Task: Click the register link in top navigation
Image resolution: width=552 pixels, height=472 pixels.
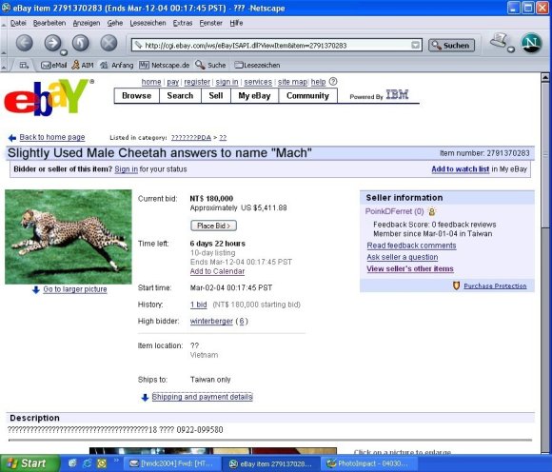Action: pos(197,82)
